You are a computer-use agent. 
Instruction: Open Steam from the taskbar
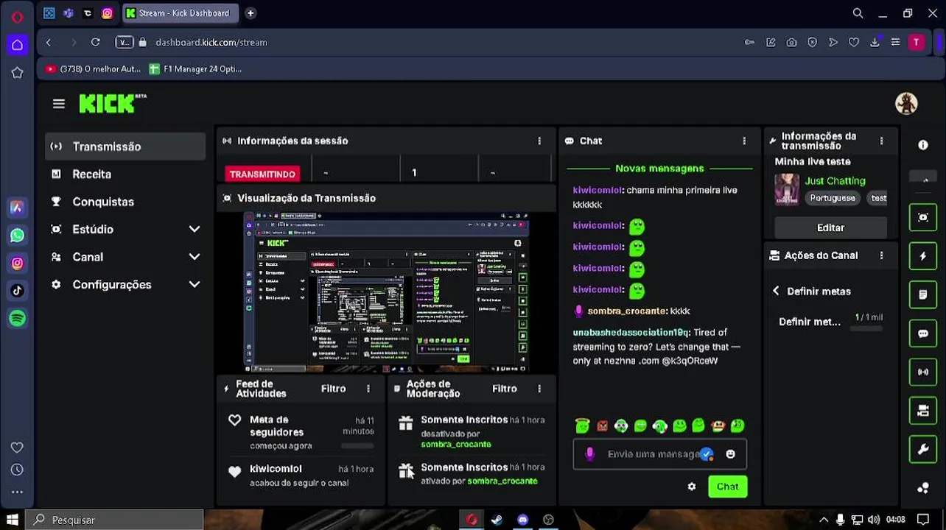497,520
